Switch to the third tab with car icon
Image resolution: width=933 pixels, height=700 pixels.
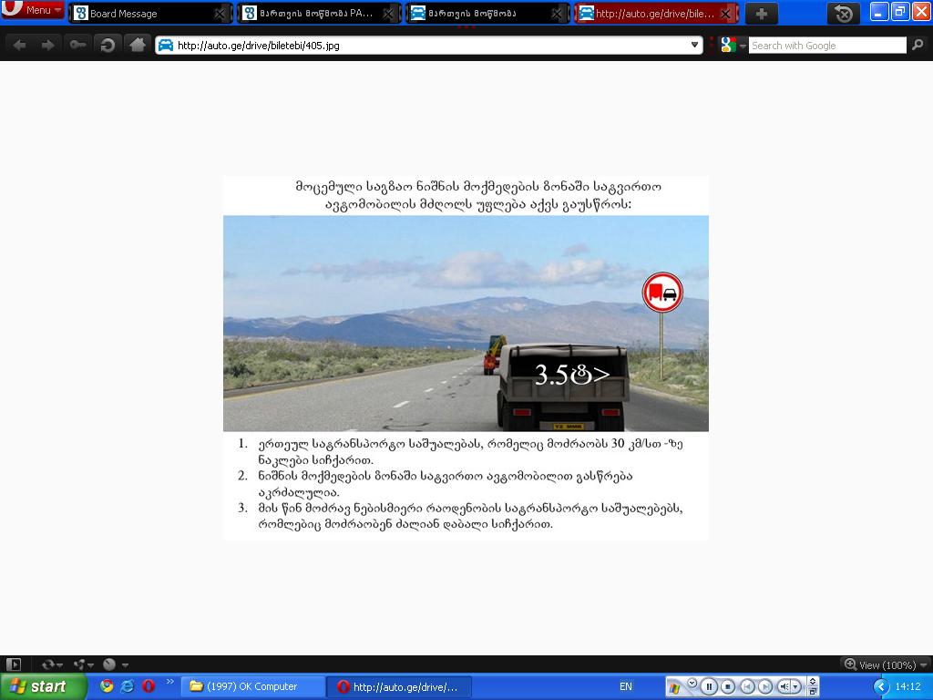487,13
